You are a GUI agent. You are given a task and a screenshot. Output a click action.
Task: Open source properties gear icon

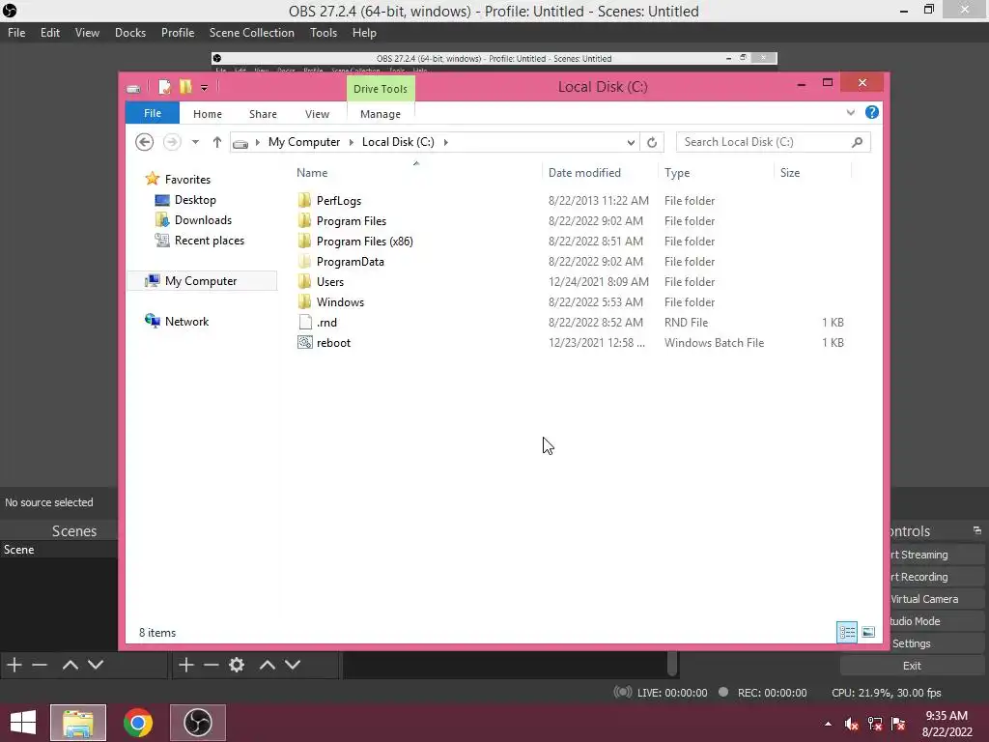click(x=237, y=665)
